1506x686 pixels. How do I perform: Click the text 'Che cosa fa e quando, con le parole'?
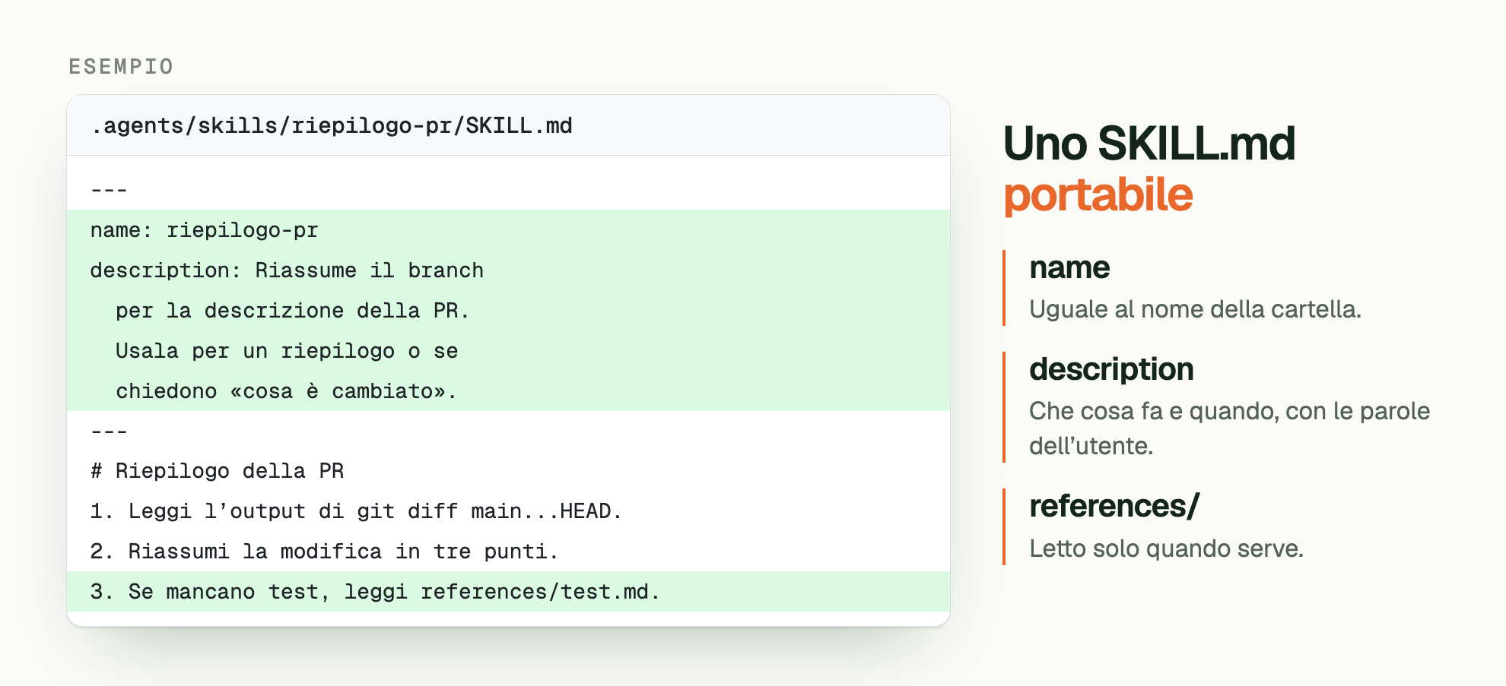(1229, 411)
